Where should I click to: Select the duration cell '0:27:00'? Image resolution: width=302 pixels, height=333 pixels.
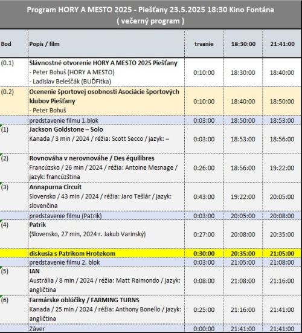pos(204,234)
